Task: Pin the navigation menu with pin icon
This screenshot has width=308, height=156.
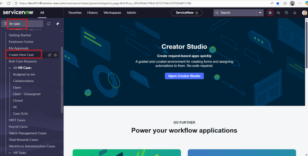Action: pyautogui.click(x=58, y=24)
